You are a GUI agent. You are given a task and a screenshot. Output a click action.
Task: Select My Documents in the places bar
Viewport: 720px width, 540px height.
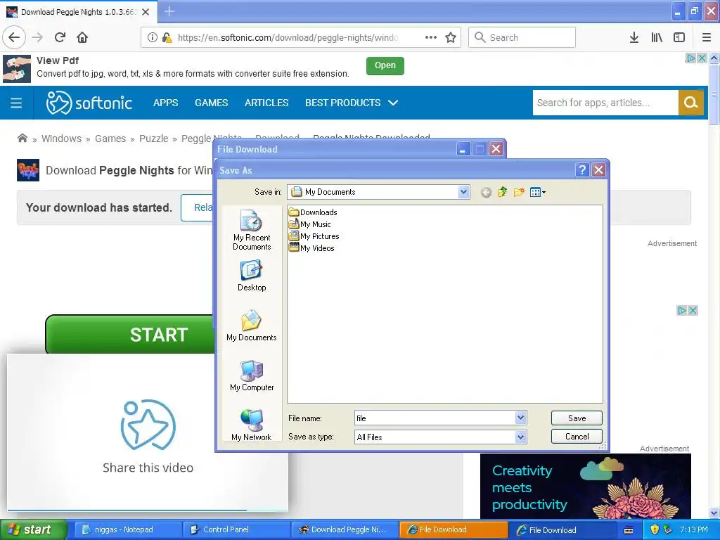click(x=252, y=326)
